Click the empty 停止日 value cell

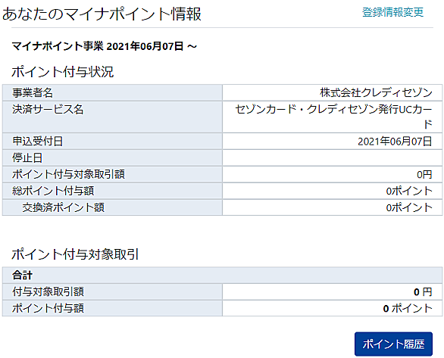[x=333, y=157]
